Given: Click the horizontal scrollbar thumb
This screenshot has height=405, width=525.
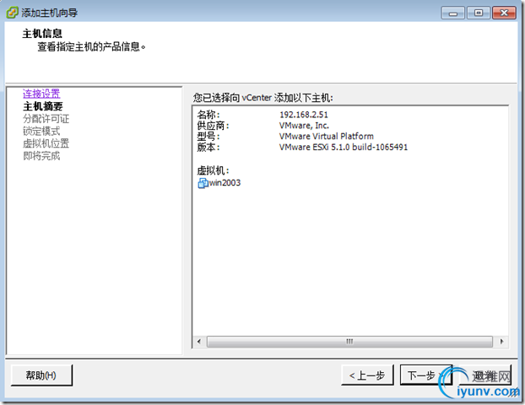Looking at the screenshot, I should coord(349,342).
